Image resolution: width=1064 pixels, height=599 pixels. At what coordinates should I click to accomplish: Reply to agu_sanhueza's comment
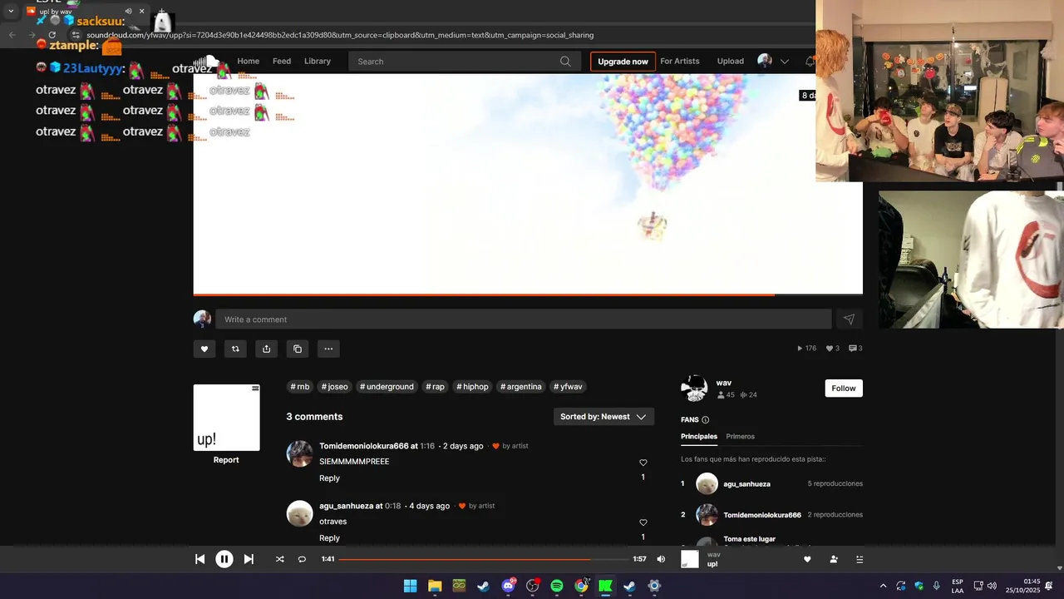329,537
